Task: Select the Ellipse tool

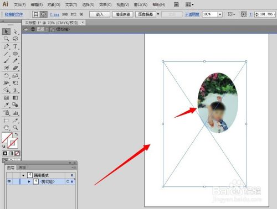Action: click(x=16, y=54)
